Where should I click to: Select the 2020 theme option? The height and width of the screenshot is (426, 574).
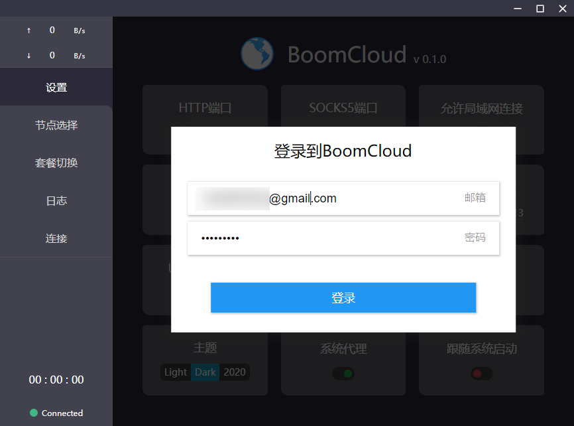pyautogui.click(x=235, y=372)
